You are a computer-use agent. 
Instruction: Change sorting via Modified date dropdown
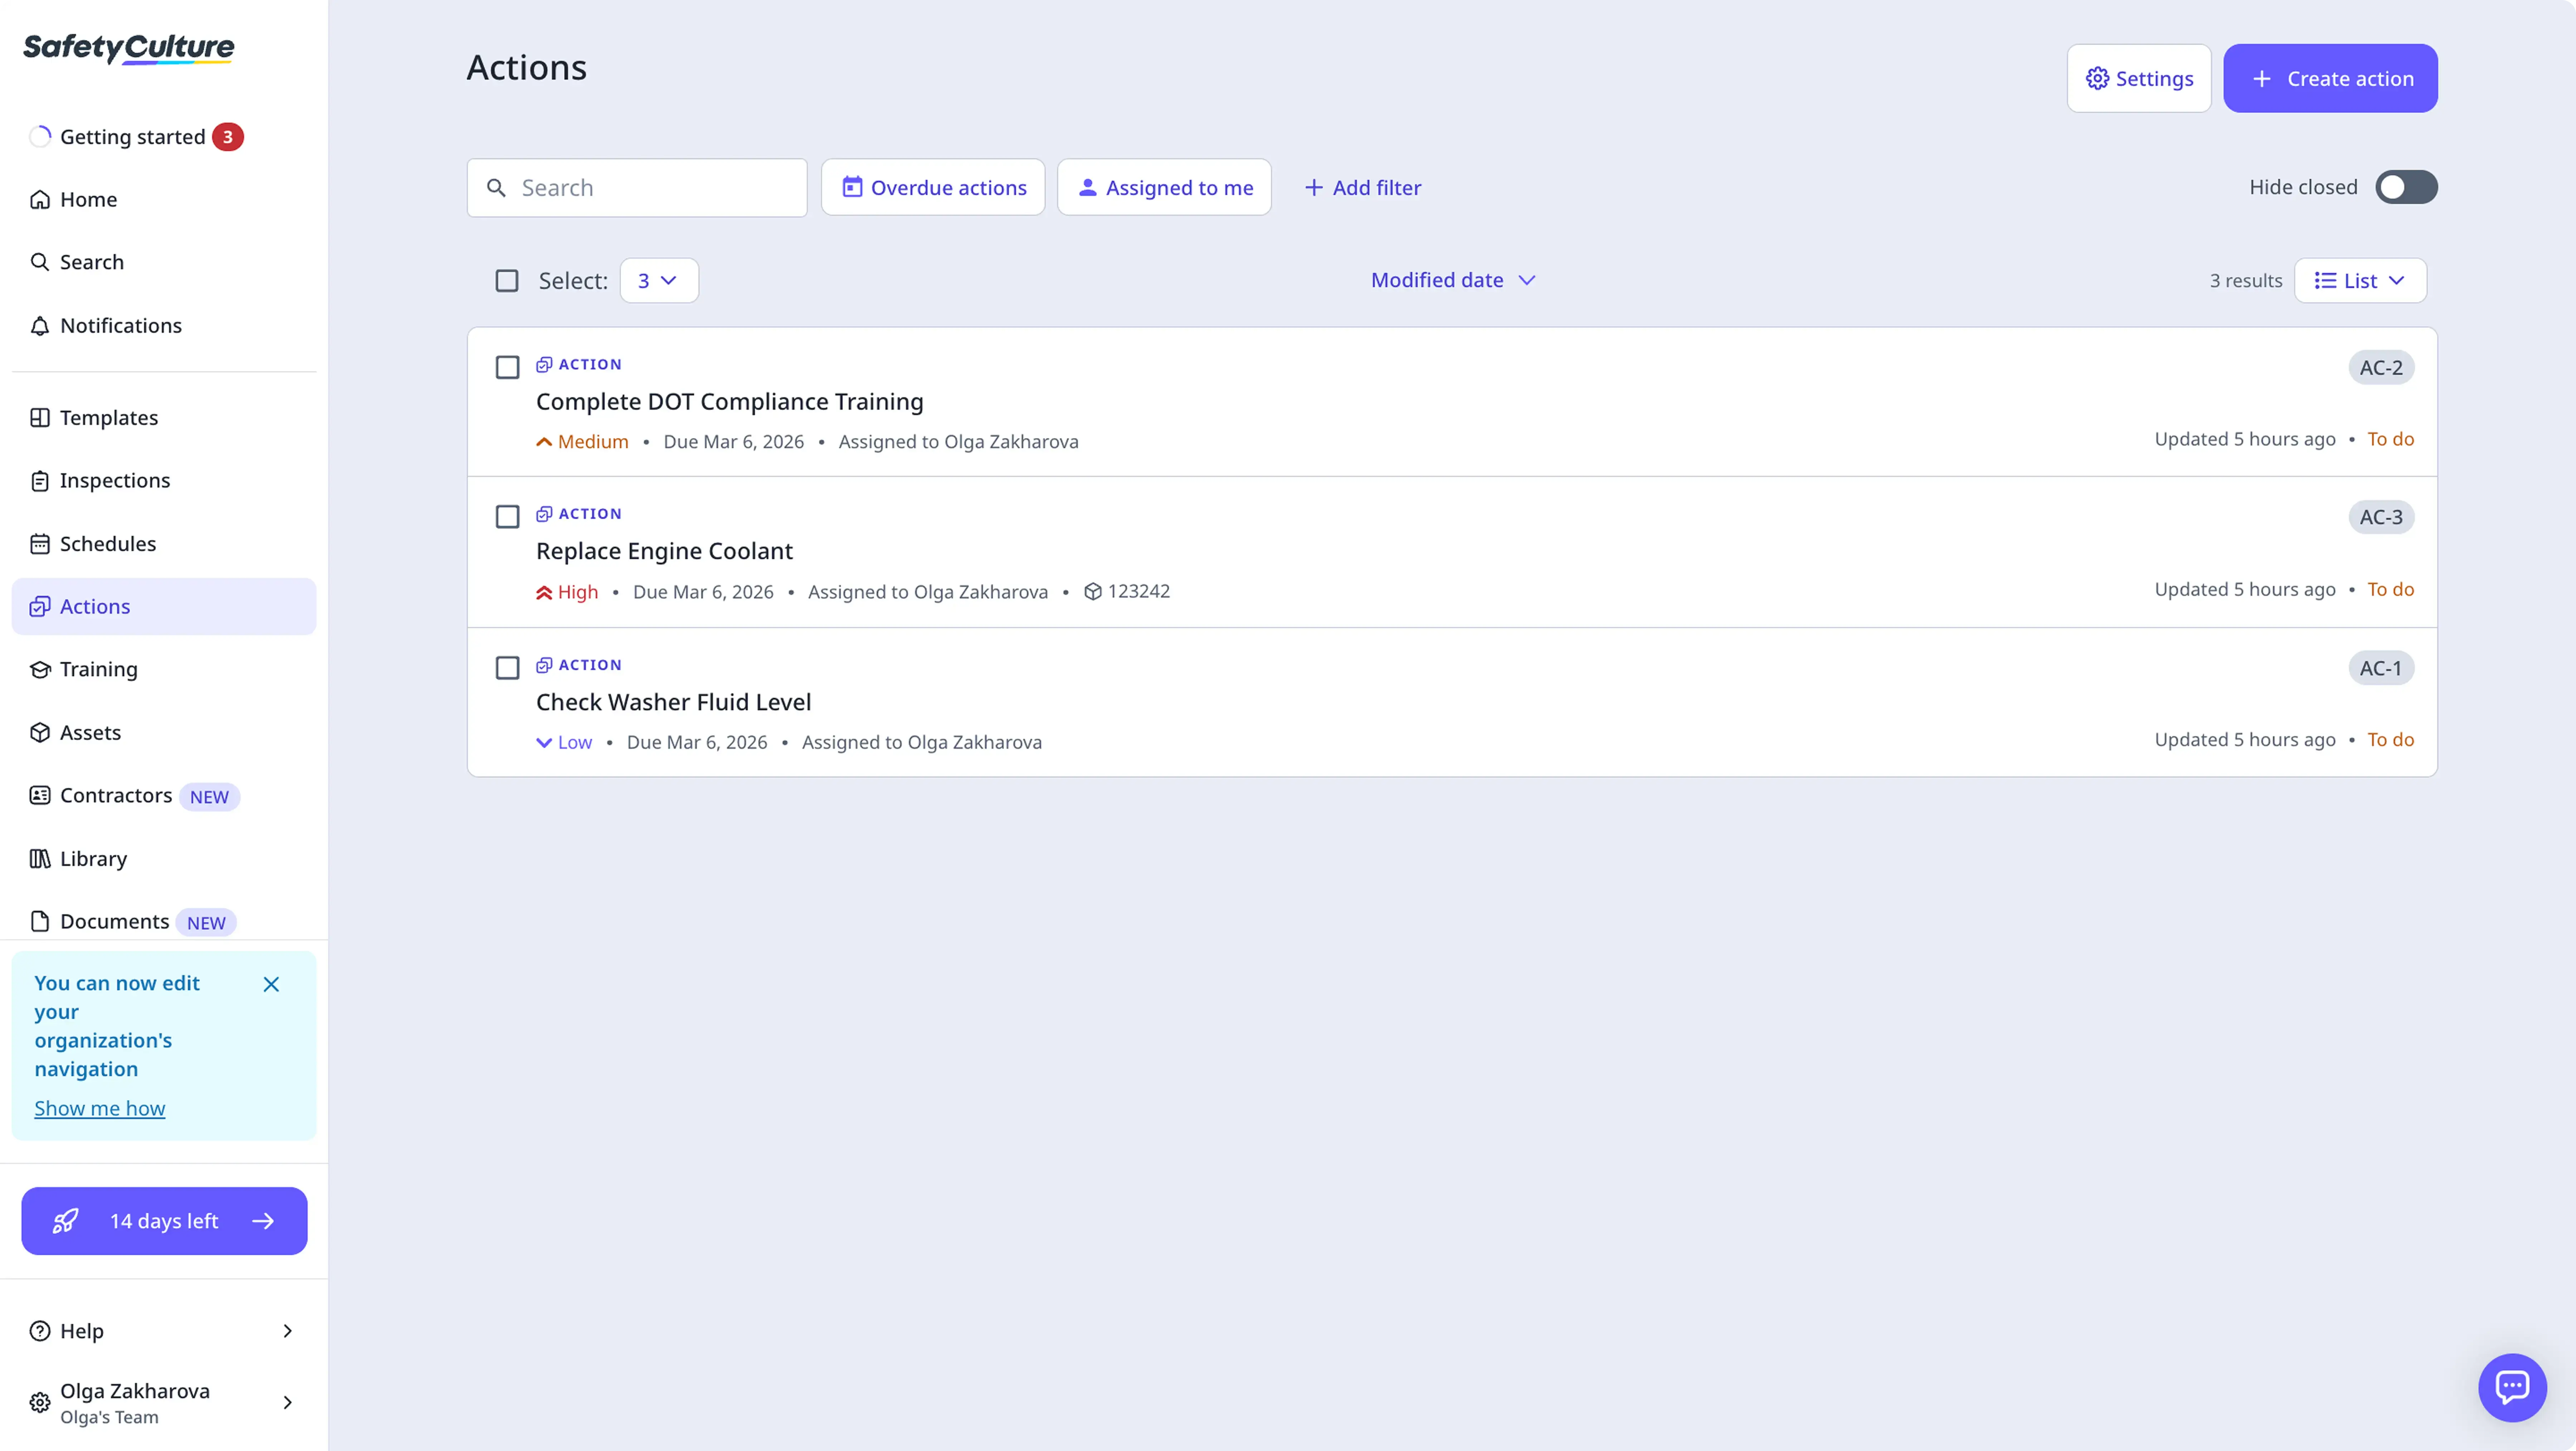[x=1452, y=280]
